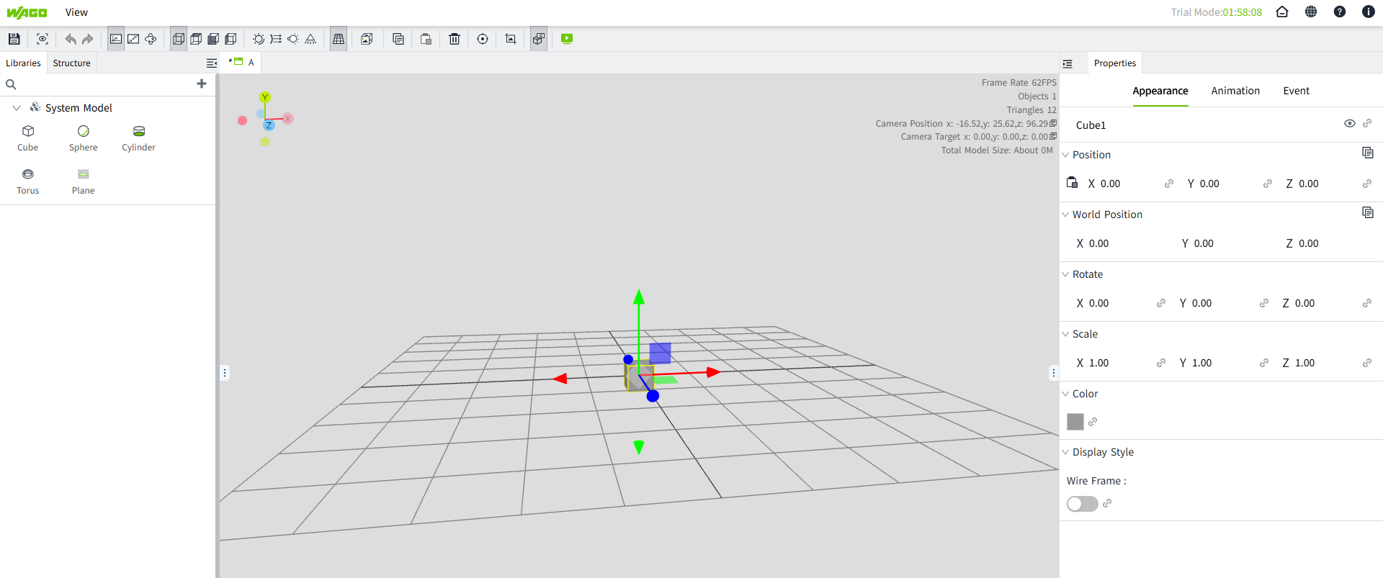Click the Home icon in header

(x=1282, y=12)
